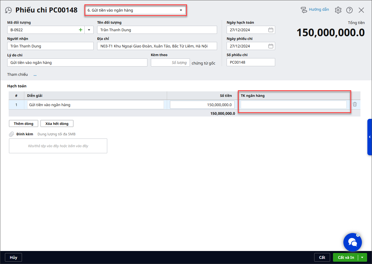Expand the Mã đối tượng dropdown arrow

click(x=89, y=30)
